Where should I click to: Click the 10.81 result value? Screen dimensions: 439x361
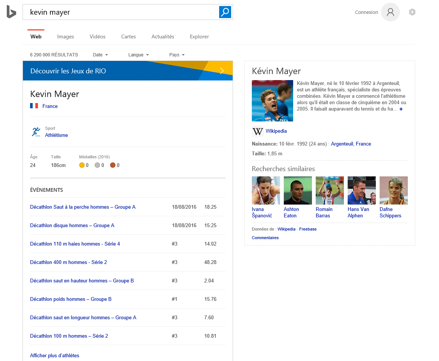pos(210,336)
